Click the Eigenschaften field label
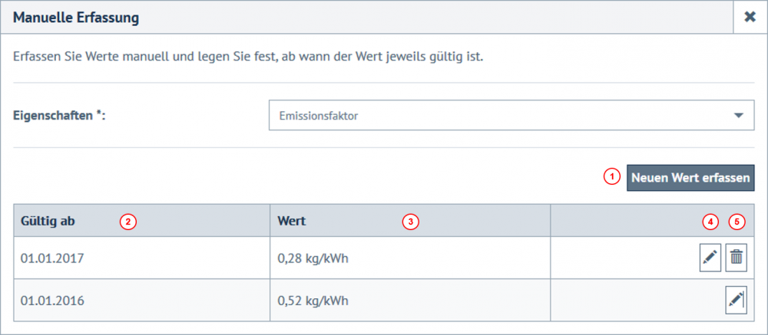This screenshot has width=768, height=335. point(59,117)
